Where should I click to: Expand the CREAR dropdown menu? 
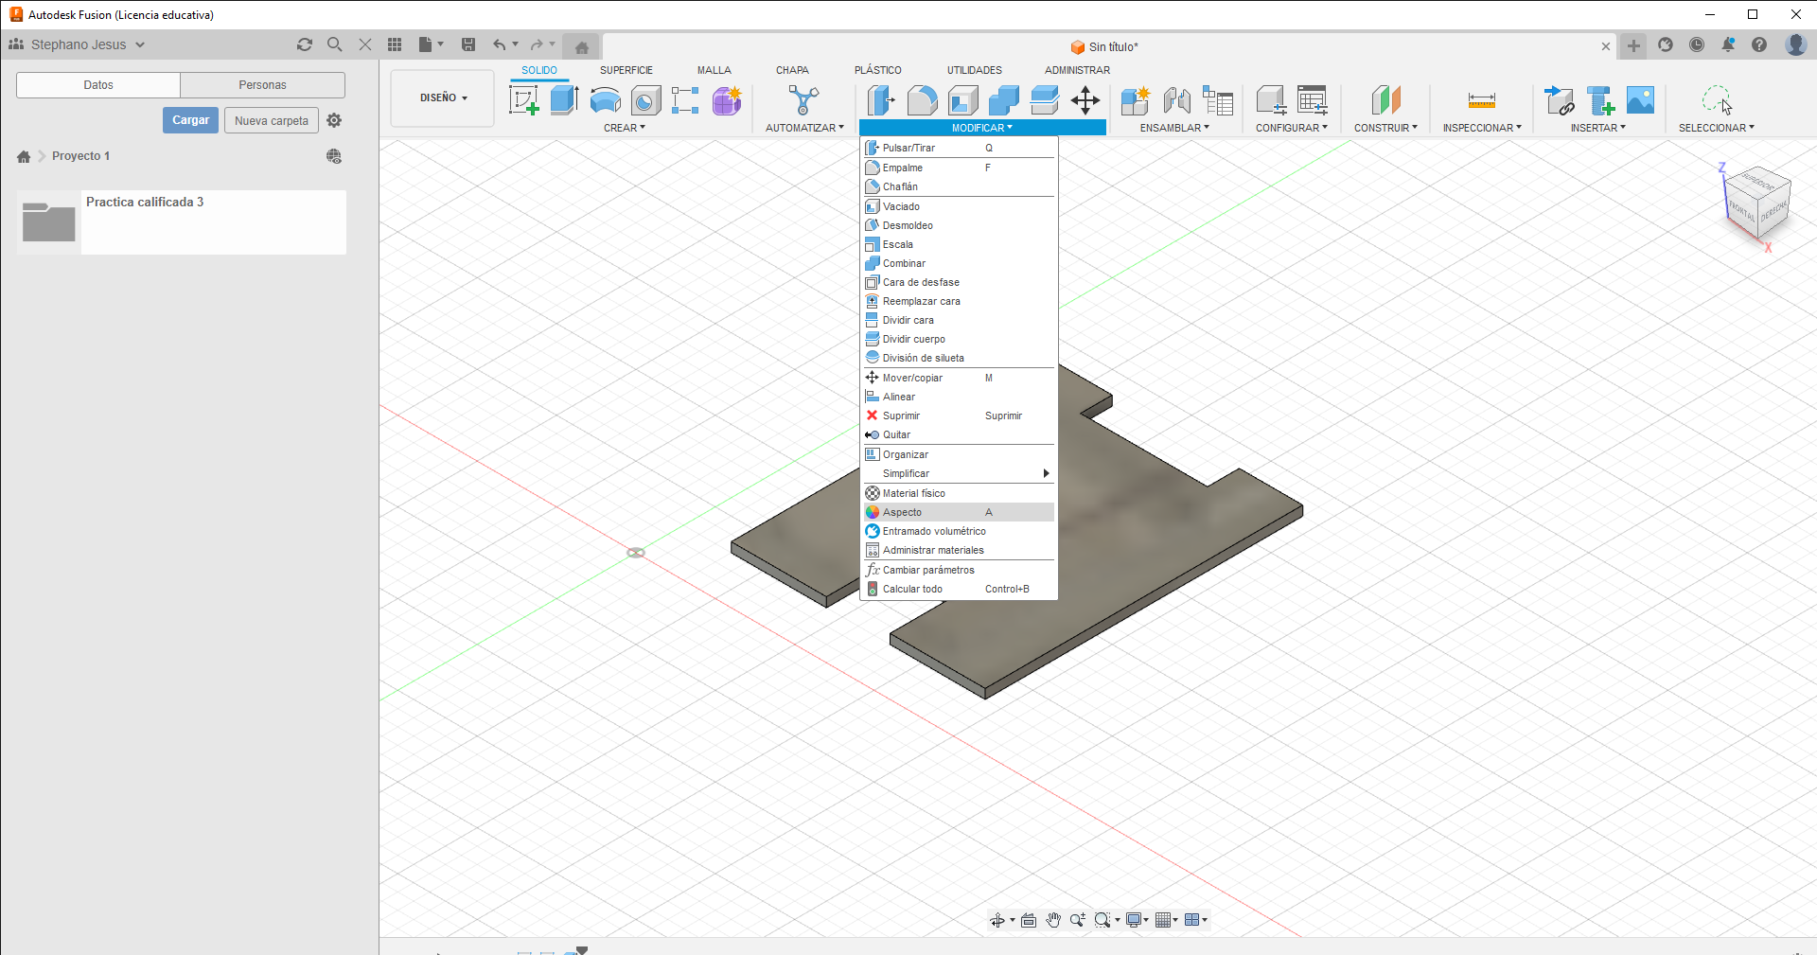pyautogui.click(x=625, y=128)
